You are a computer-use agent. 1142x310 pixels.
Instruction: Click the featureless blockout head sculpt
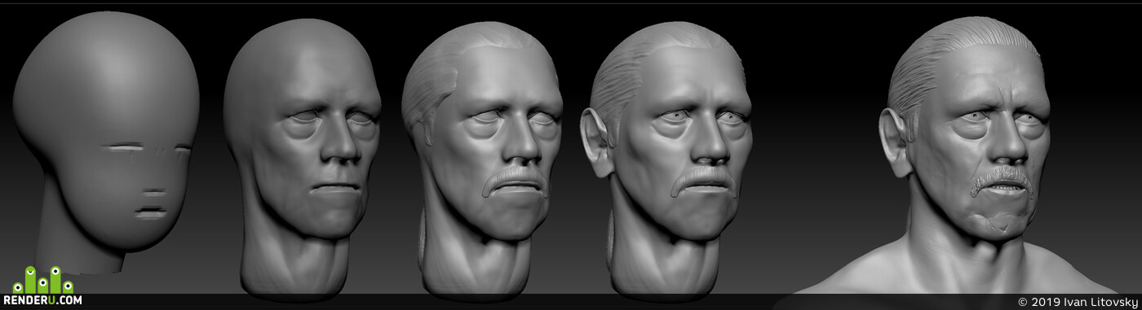[x=106, y=142]
